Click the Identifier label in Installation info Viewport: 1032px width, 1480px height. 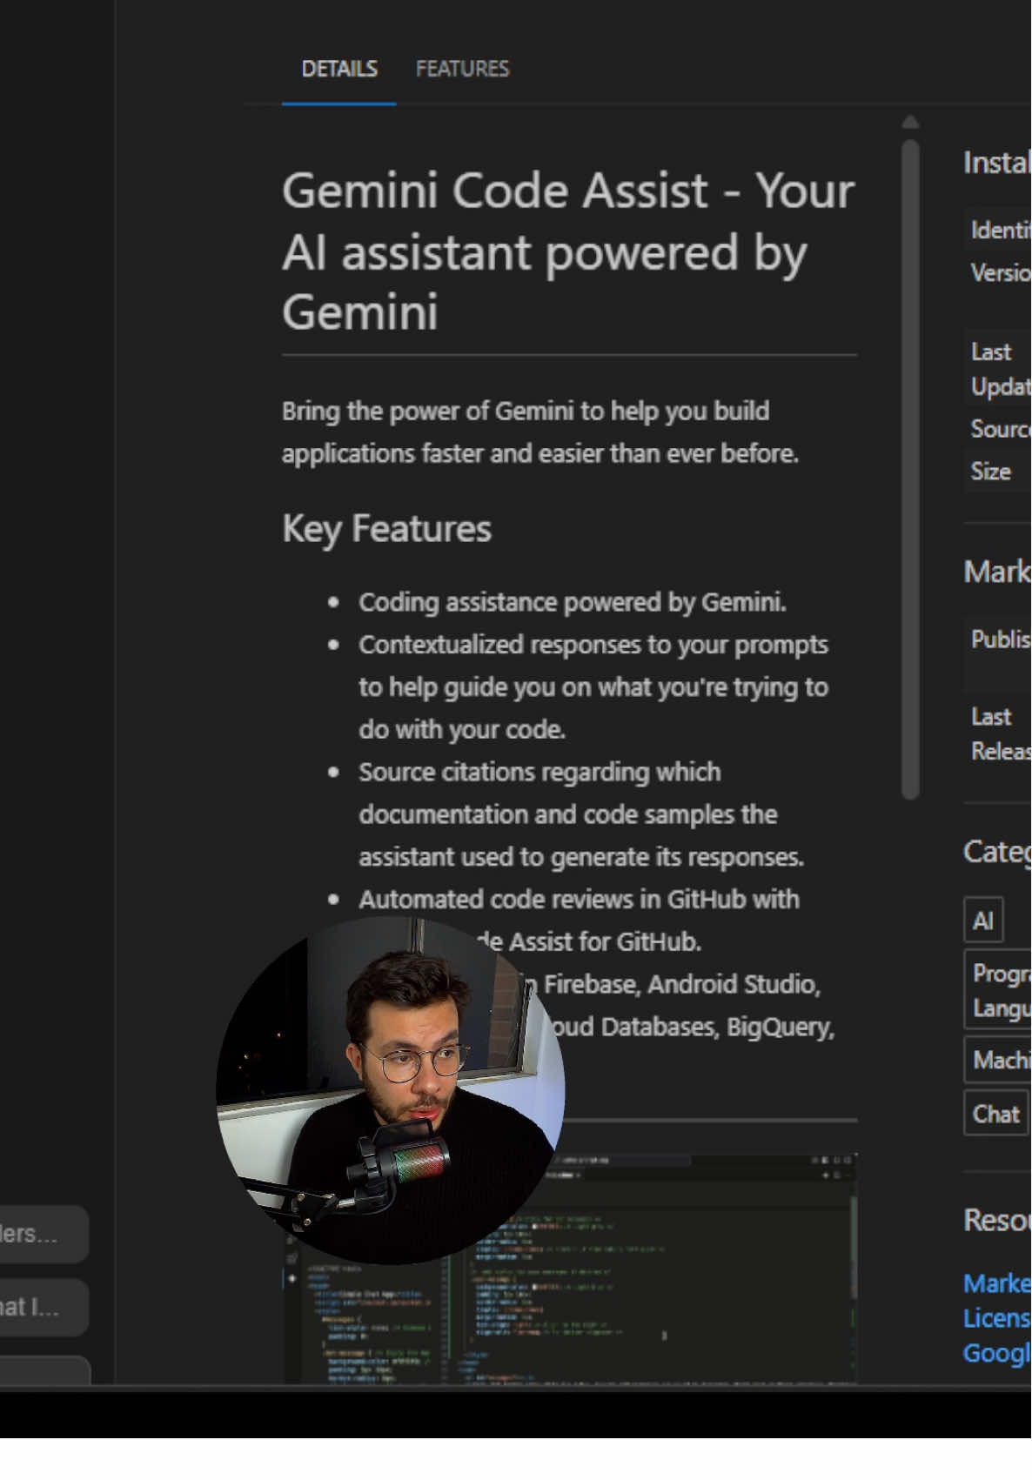click(x=1001, y=230)
